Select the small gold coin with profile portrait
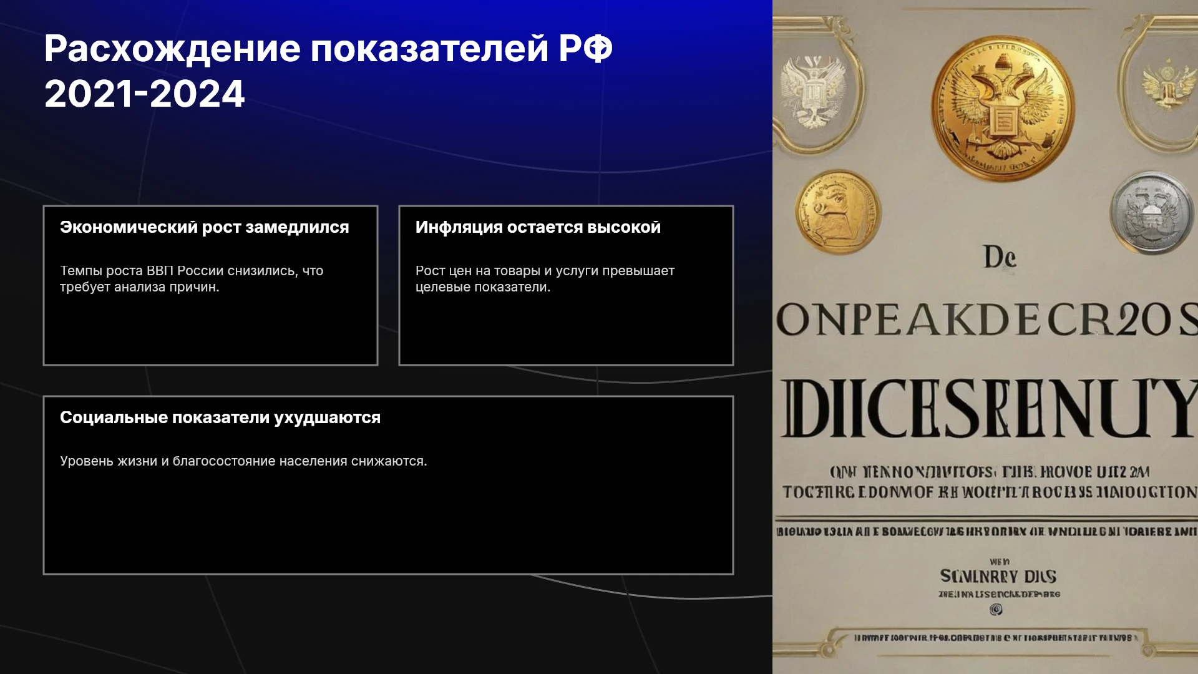This screenshot has height=674, width=1198. pyautogui.click(x=838, y=212)
